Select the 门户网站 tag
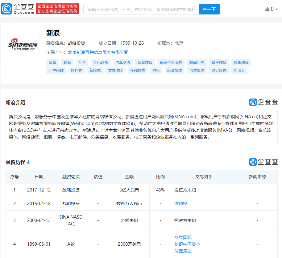Viewport: 282px width, 258px height. point(56,70)
